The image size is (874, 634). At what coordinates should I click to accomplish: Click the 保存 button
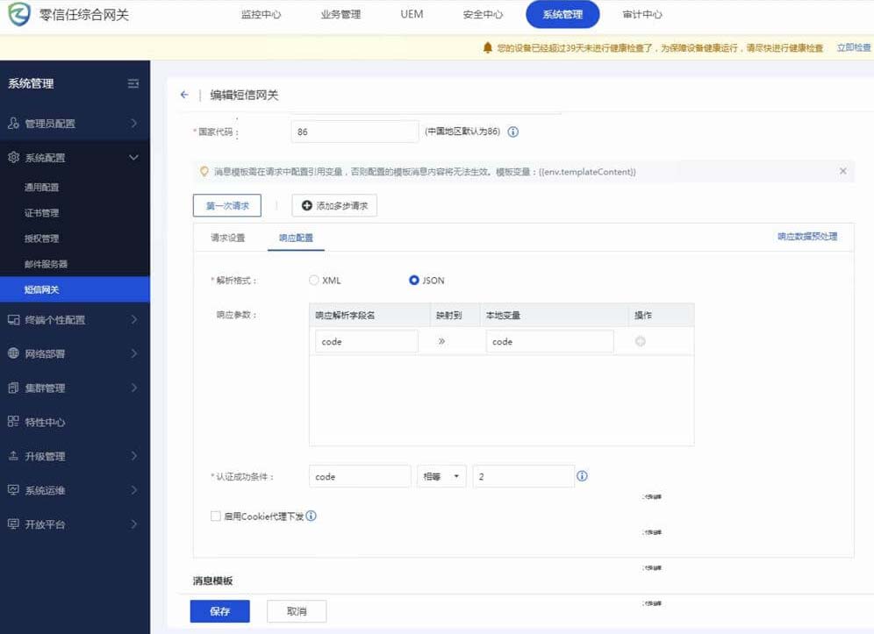pos(219,611)
